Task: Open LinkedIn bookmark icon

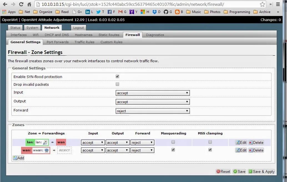Action: 88,12
